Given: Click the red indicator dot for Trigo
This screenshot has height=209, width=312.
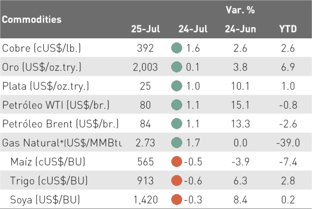Looking at the screenshot, I should point(176,180).
